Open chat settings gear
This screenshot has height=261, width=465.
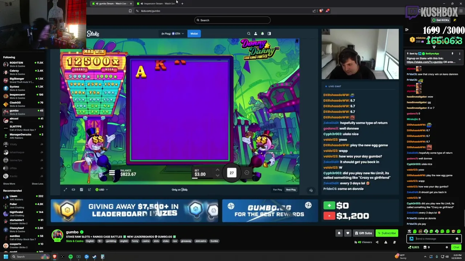(x=447, y=247)
